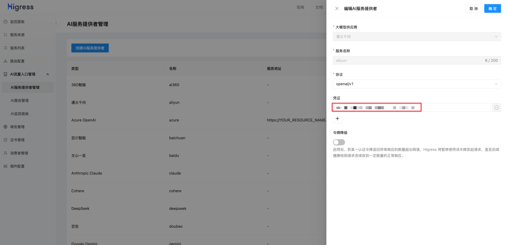Click the 证书管理 shield icon

coord(5,140)
